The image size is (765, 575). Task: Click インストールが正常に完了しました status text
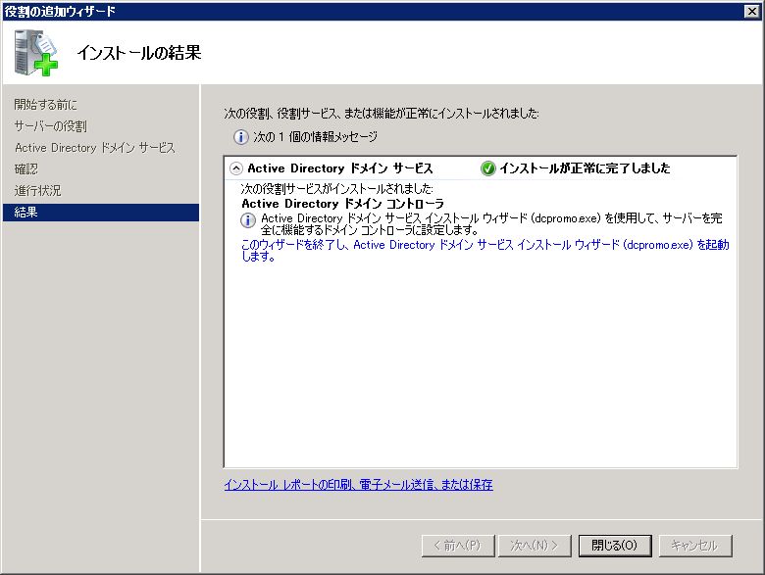[x=585, y=168]
